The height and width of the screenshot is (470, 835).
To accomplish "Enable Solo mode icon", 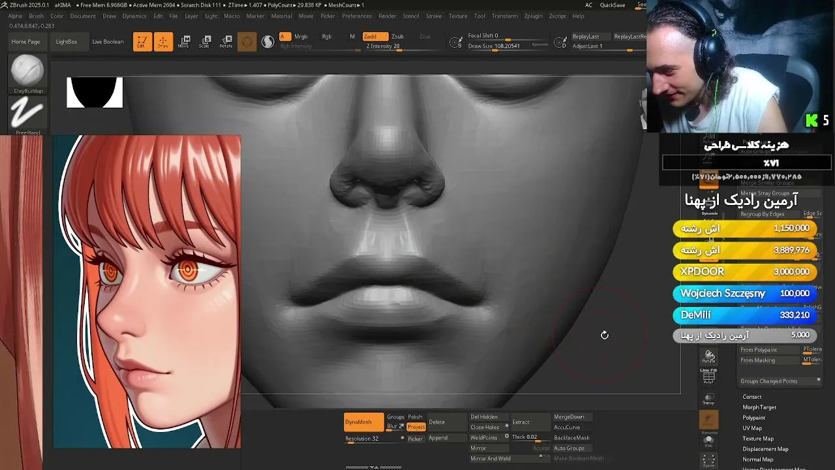I will click(x=709, y=441).
